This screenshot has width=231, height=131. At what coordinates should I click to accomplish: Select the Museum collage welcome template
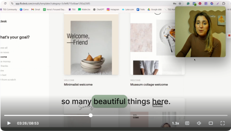(149, 85)
